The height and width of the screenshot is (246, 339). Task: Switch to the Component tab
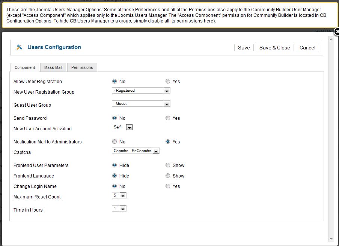coord(25,67)
